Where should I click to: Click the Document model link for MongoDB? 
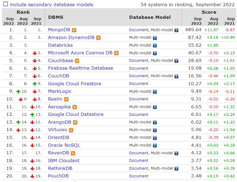tap(139, 30)
